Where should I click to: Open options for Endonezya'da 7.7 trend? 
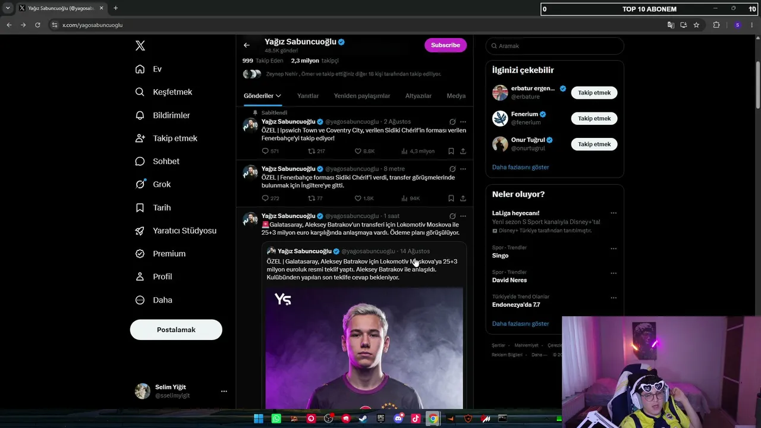pos(614,298)
